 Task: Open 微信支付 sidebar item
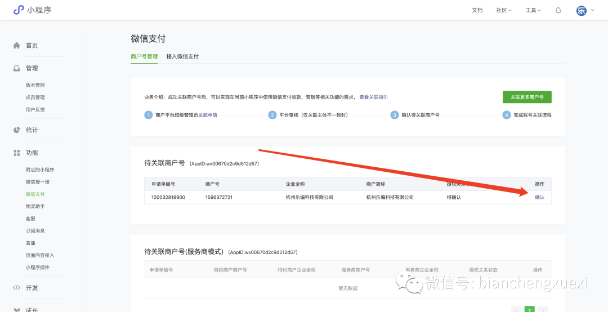point(35,194)
